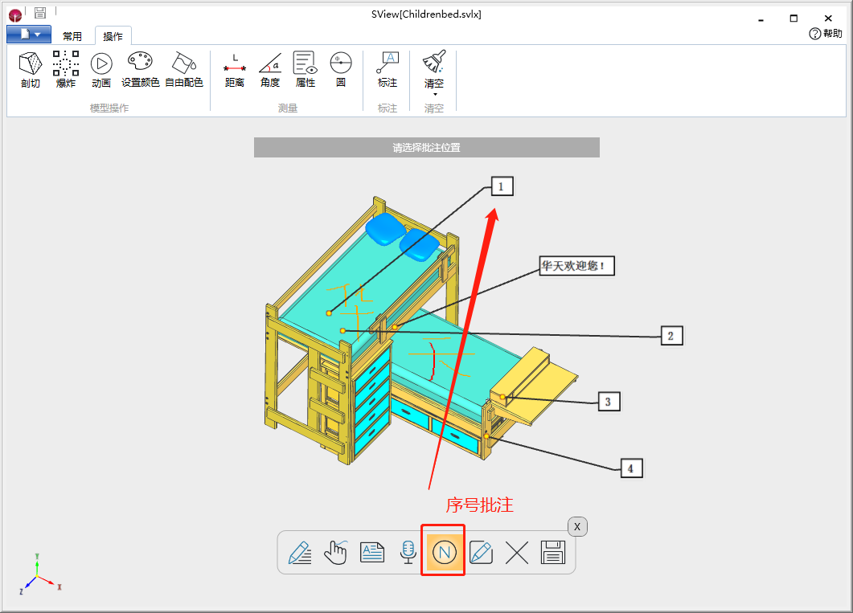Open the file menu dropdown button

pyautogui.click(x=29, y=35)
